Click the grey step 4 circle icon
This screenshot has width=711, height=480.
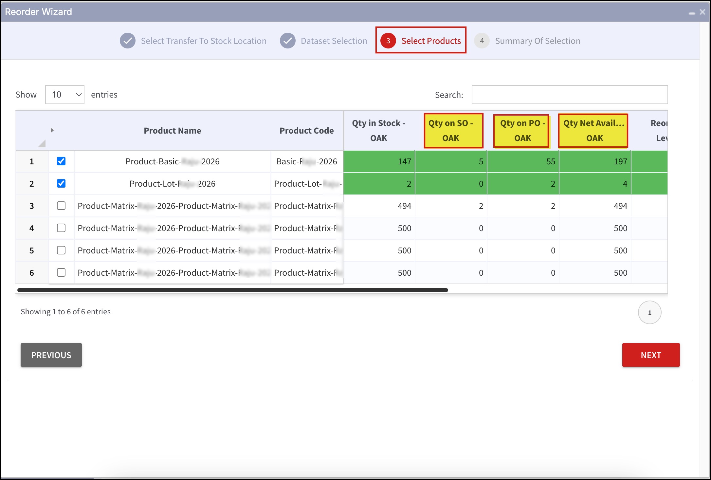(482, 41)
